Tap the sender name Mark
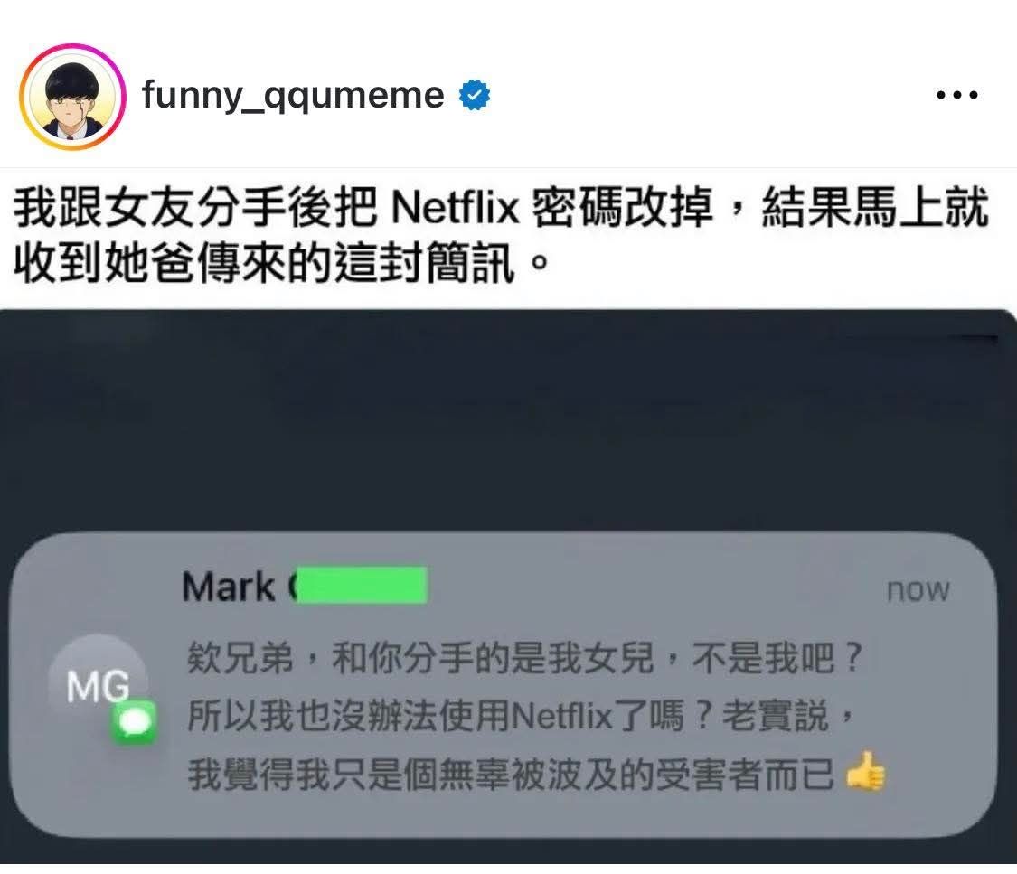This screenshot has width=1017, height=874. 229,587
